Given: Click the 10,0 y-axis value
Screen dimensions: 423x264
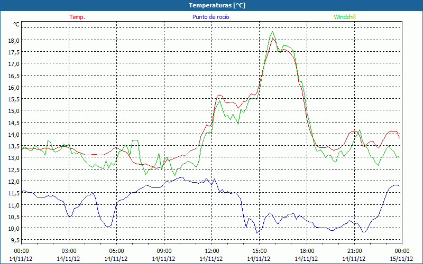Looking at the screenshot, I should (x=15, y=228).
